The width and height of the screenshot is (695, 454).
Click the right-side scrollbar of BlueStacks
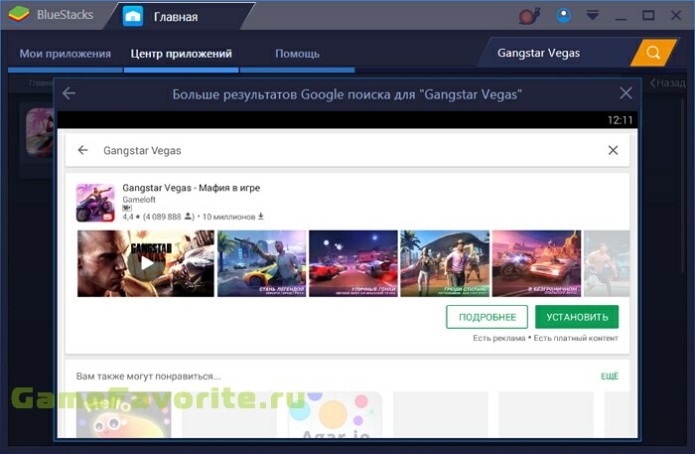pos(683,186)
